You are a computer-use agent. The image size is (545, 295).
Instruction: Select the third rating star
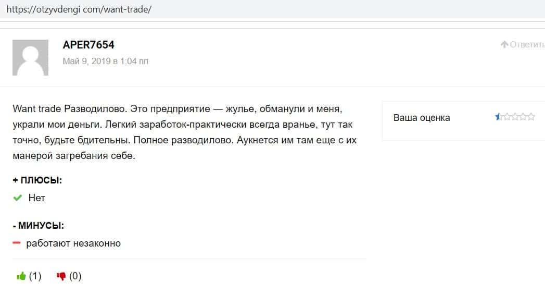(x=515, y=117)
